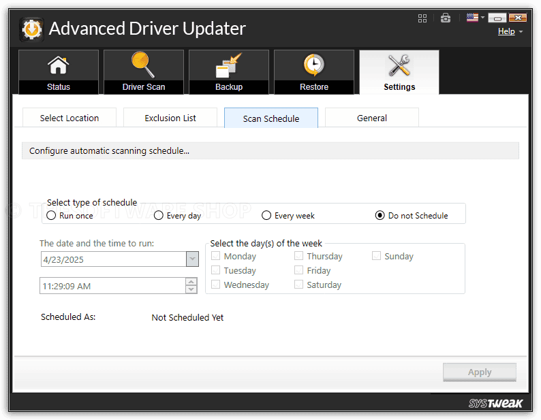Decrease time with the down spinner arrow
Viewport: 541px width, 420px height.
191,290
